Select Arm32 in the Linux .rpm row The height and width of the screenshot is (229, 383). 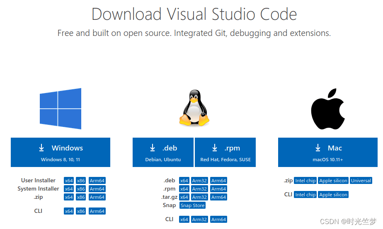(x=199, y=189)
